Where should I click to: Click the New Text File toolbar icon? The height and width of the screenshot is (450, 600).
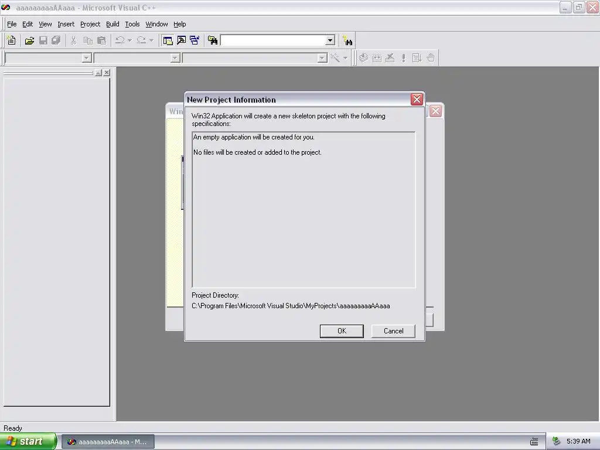tap(12, 40)
